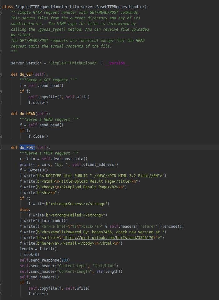Click the "Content-Length" send_header line
The width and height of the screenshot is (219, 300).
71,272
